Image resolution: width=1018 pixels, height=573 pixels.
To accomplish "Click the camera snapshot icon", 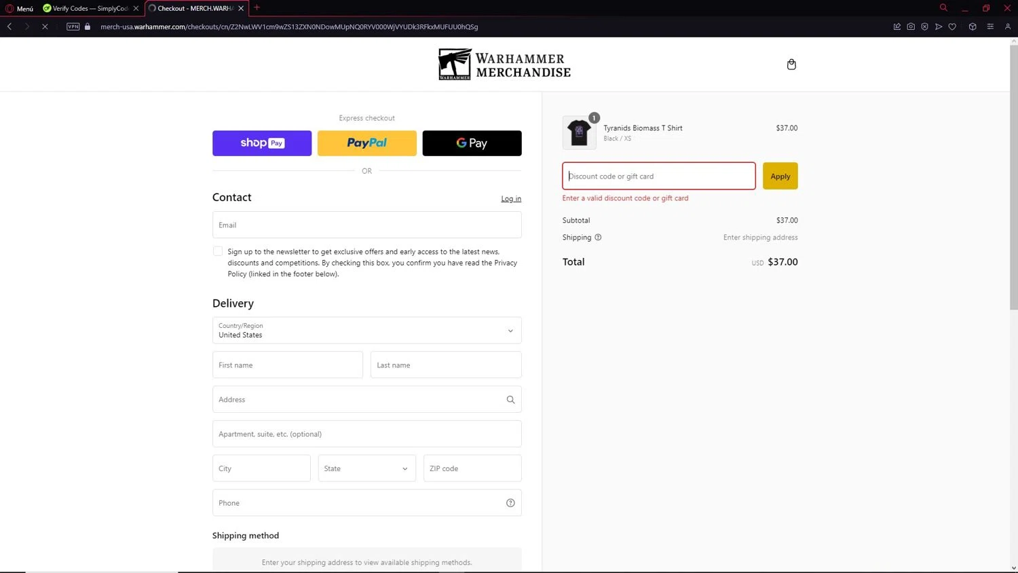I will click(x=911, y=26).
